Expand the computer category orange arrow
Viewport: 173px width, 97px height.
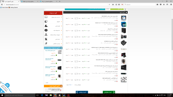pyautogui.click(x=61, y=22)
